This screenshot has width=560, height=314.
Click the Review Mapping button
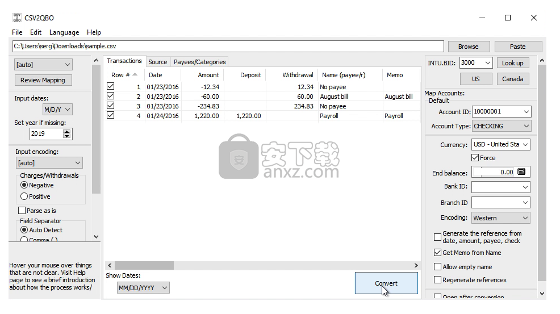click(x=43, y=80)
